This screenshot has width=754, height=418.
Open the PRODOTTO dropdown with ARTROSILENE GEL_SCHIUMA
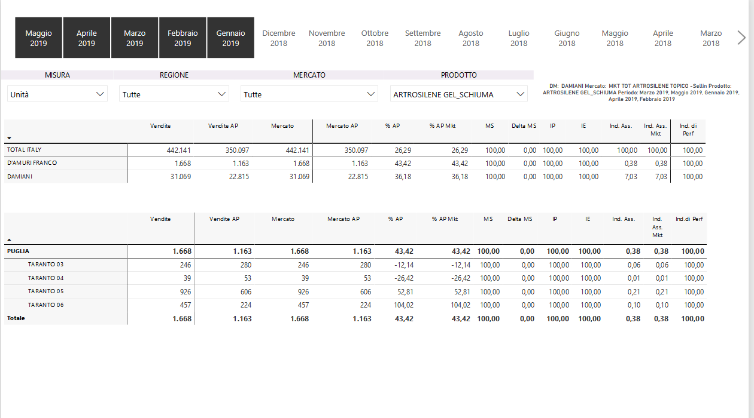click(x=458, y=94)
